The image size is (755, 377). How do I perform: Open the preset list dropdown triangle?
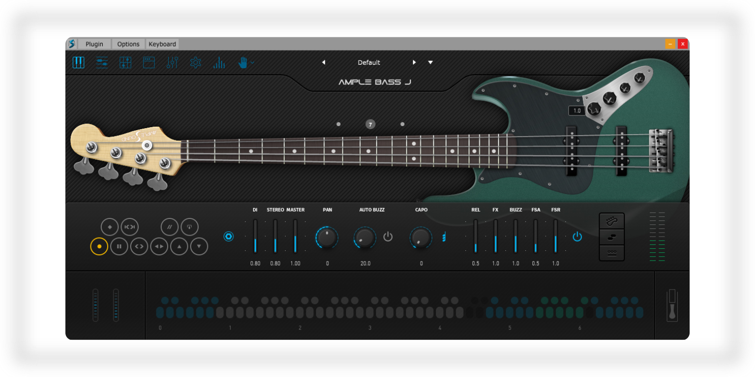point(430,62)
